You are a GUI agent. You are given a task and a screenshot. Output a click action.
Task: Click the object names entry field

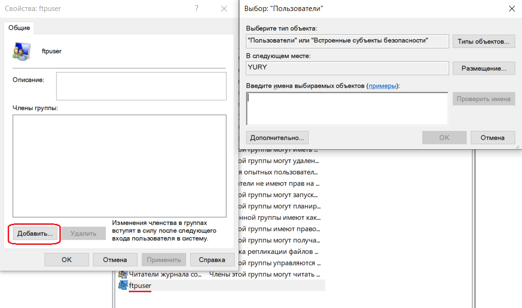347,109
